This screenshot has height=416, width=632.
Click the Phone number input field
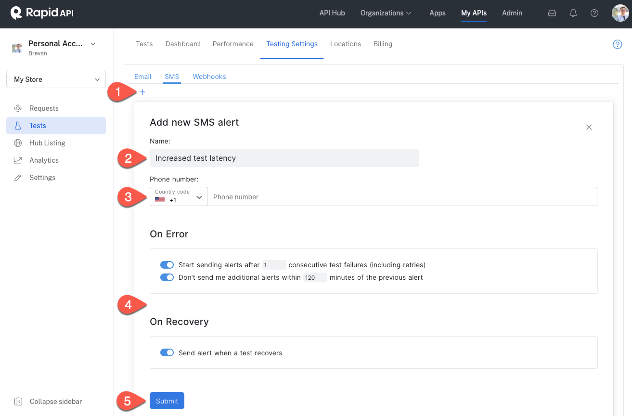coord(402,196)
